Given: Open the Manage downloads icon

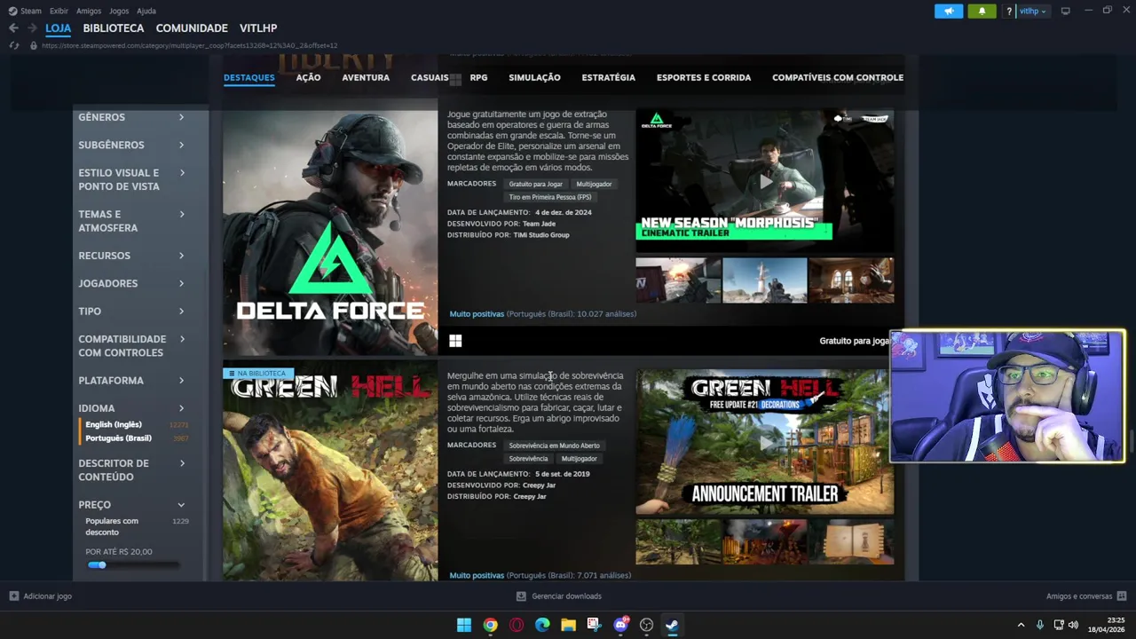Looking at the screenshot, I should (521, 596).
